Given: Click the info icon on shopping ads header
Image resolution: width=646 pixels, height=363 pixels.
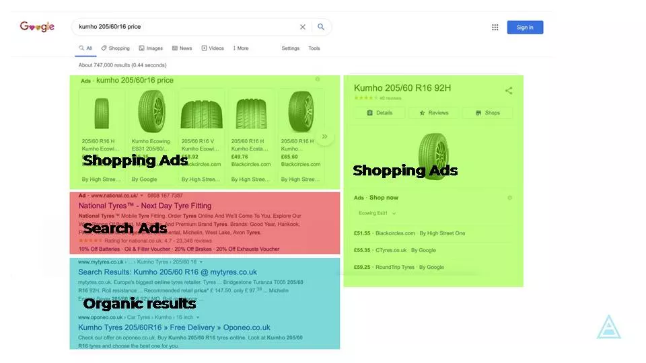Looking at the screenshot, I should point(318,79).
